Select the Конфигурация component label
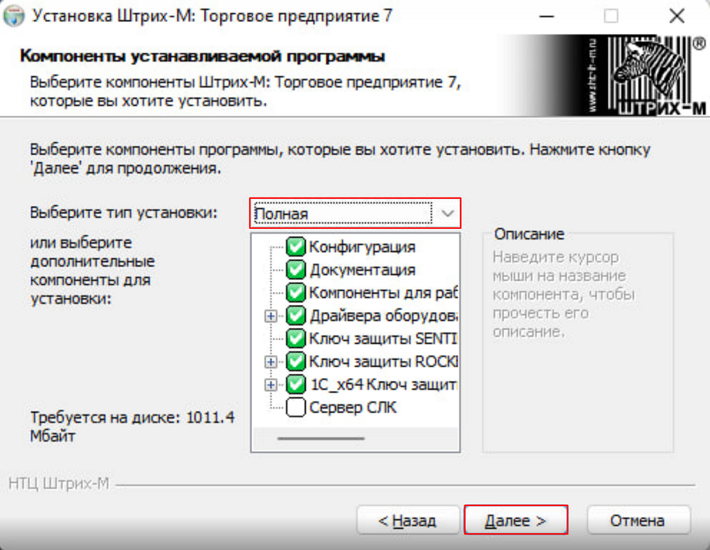Viewport: 710px width, 550px height. click(362, 247)
